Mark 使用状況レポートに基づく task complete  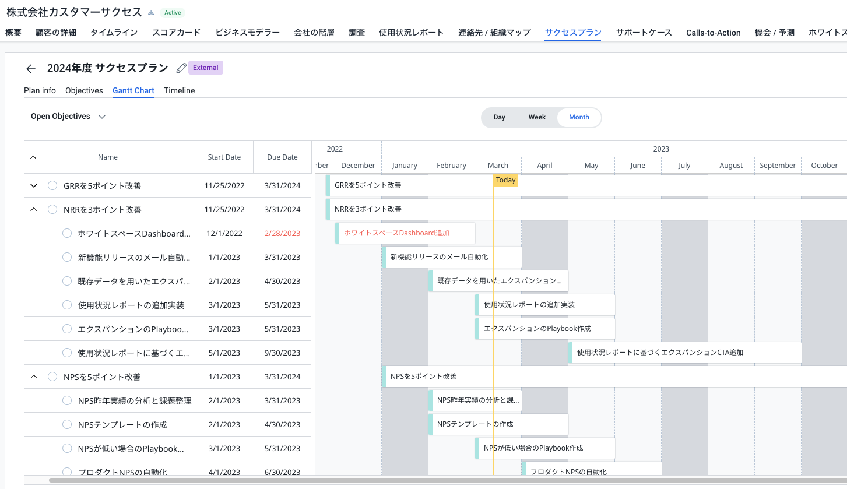67,353
